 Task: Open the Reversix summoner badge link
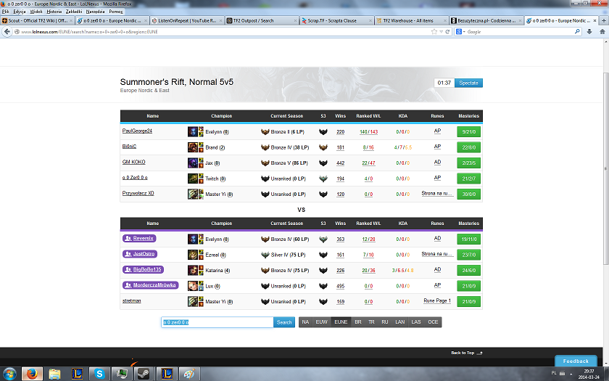(x=139, y=238)
